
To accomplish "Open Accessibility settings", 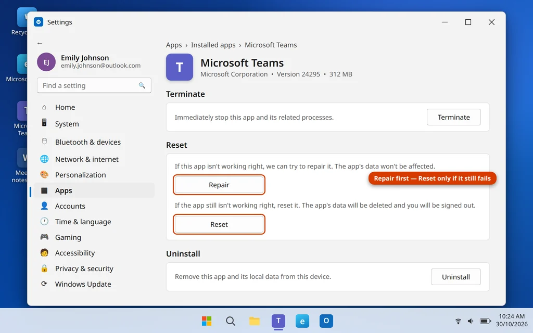I will [x=94, y=253].
